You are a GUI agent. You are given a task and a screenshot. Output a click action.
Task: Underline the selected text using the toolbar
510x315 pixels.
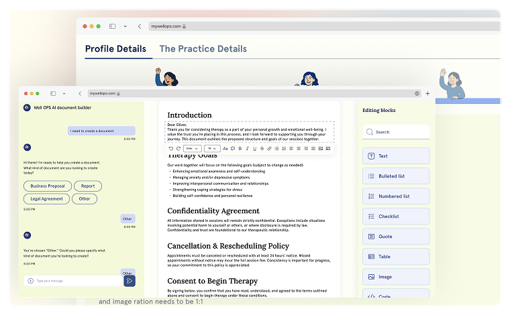point(254,148)
